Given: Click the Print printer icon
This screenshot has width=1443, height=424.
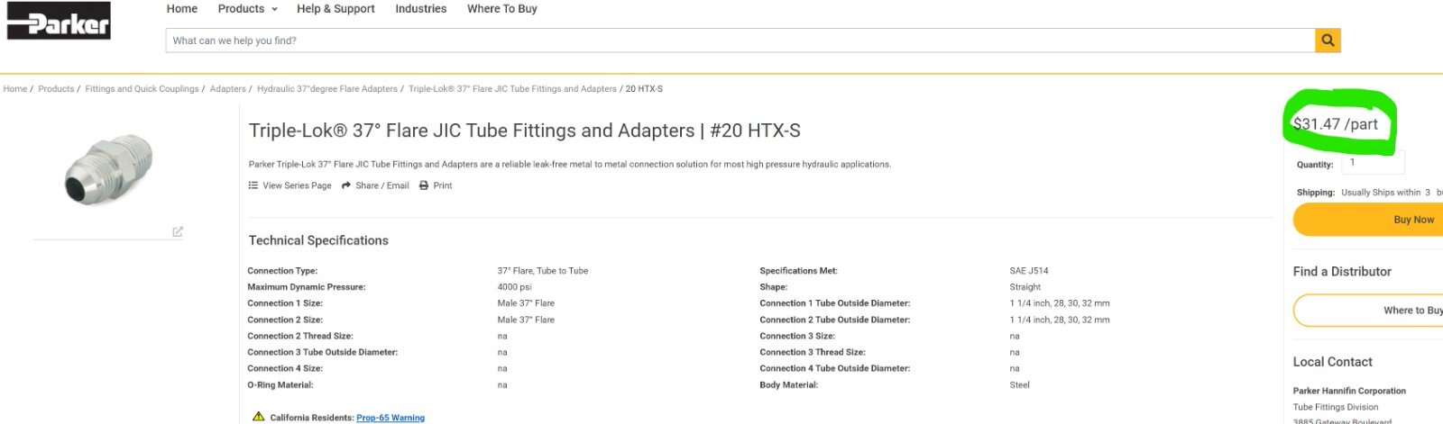Looking at the screenshot, I should pyautogui.click(x=424, y=185).
